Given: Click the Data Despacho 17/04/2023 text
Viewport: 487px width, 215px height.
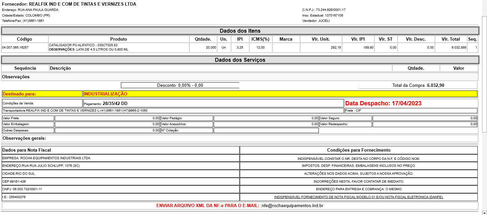Looking at the screenshot, I should coord(383,103).
